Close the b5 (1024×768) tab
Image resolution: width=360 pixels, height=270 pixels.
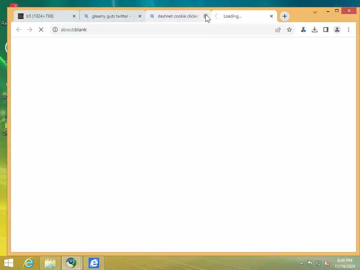pos(74,16)
